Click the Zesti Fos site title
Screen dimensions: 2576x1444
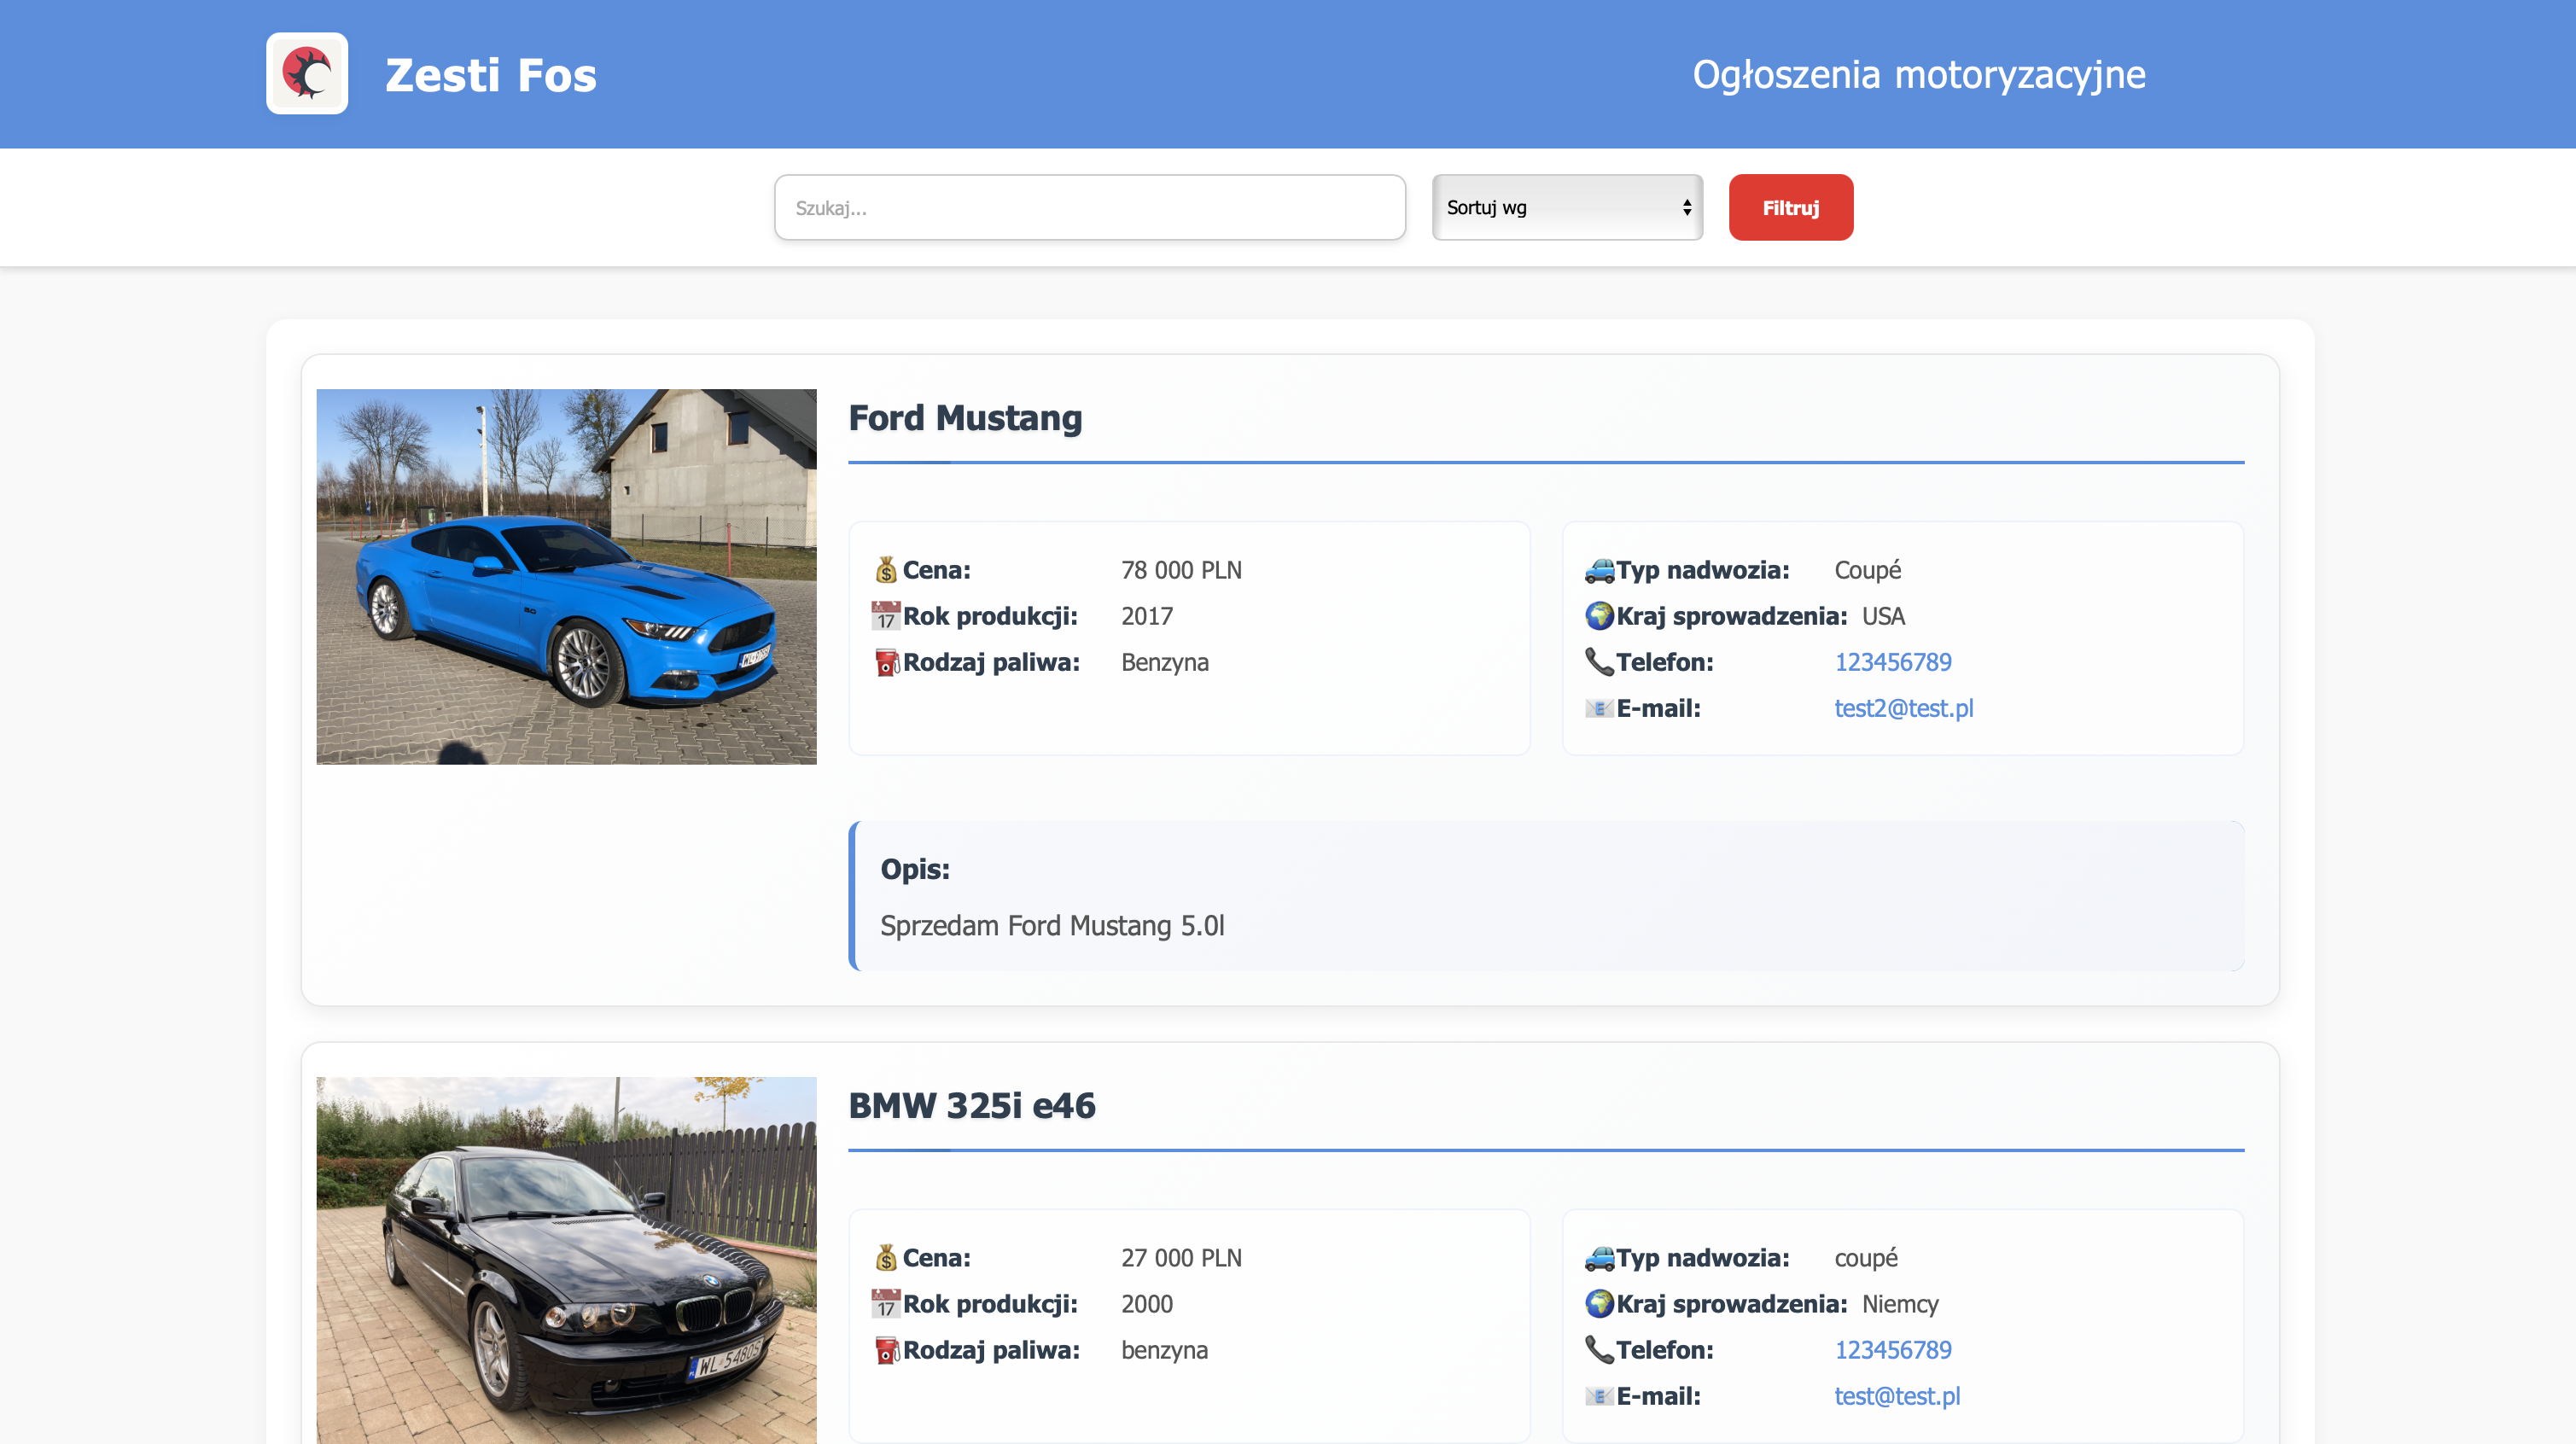(x=490, y=75)
